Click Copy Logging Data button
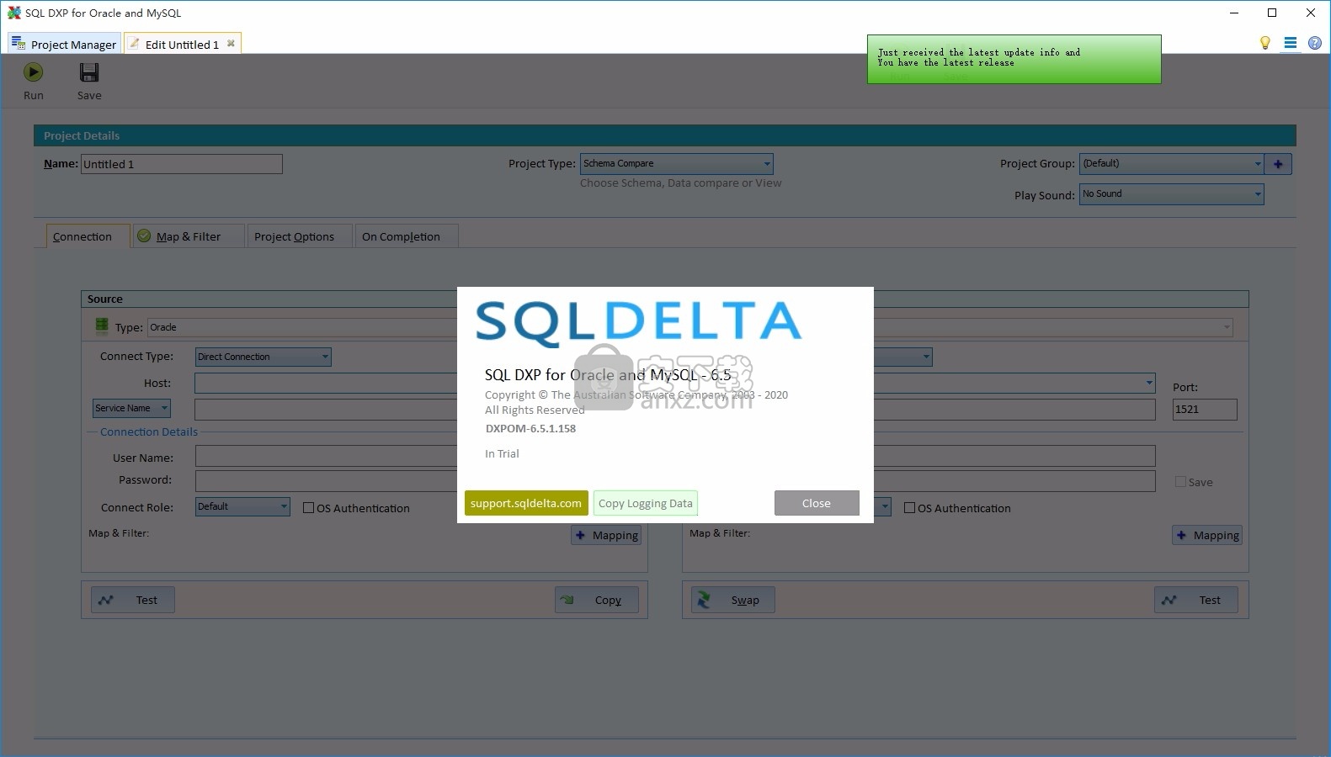The image size is (1331, 757). (646, 503)
